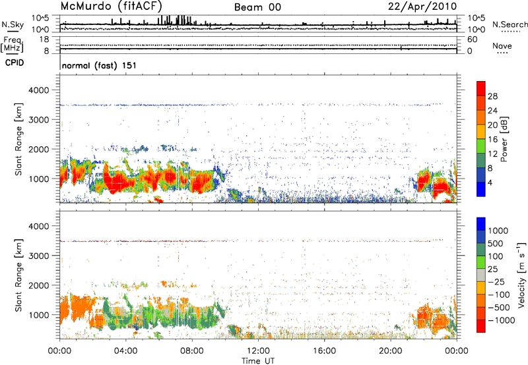Click the '04:00' time tick label
This screenshot has height=365, width=528.
[125, 351]
